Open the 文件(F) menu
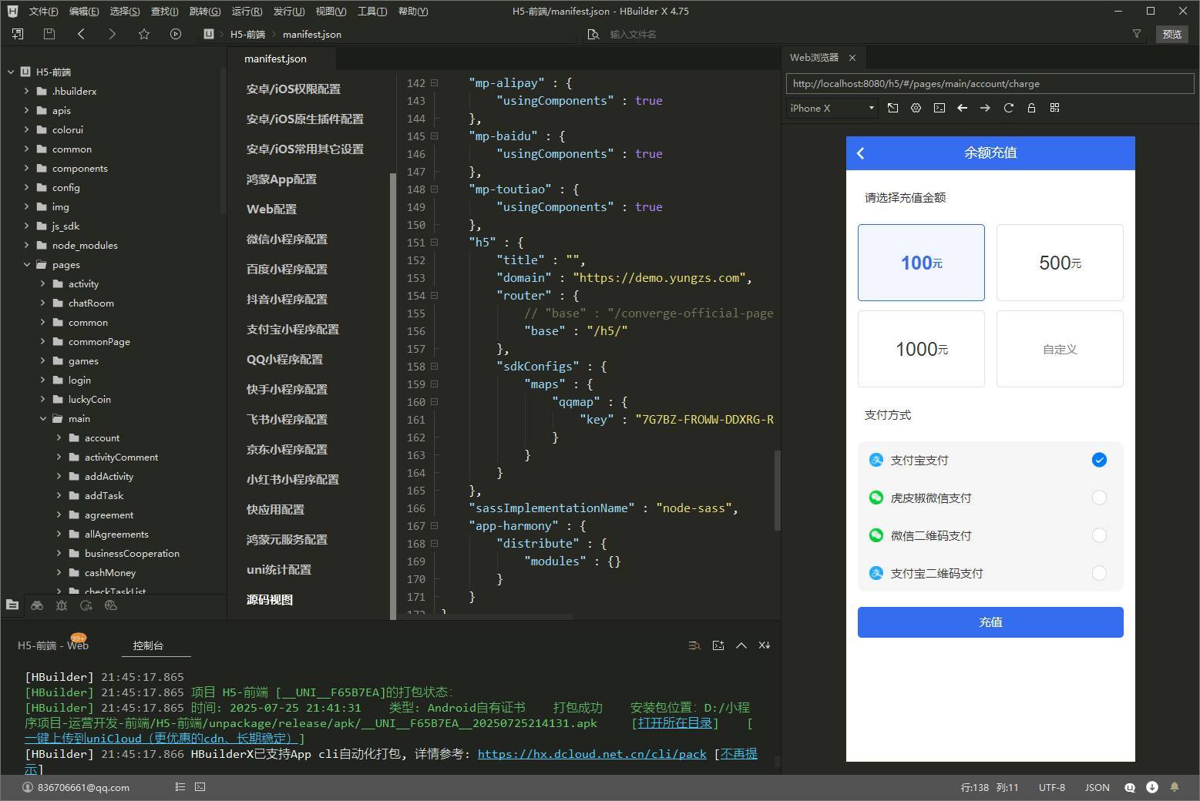Image resolution: width=1200 pixels, height=801 pixels. point(43,11)
